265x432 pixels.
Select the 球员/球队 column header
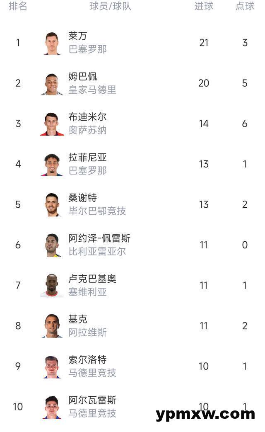(110, 6)
